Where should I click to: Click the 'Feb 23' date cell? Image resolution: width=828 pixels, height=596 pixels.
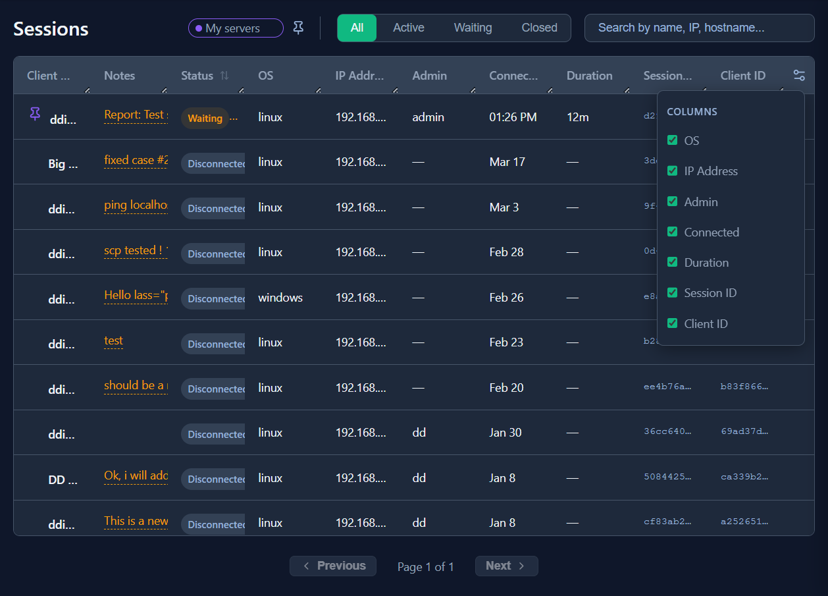[506, 342]
